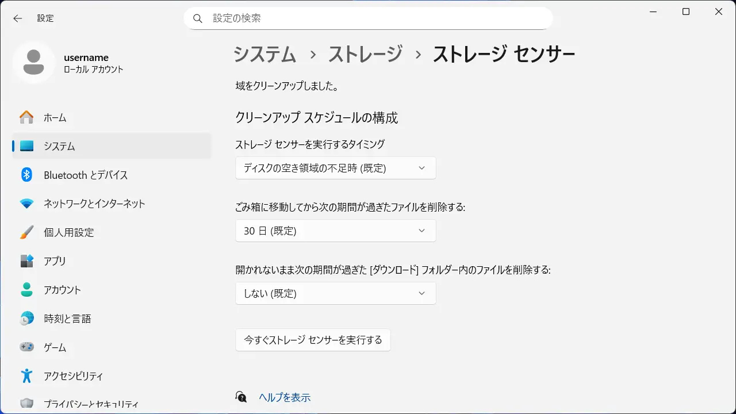
Task: Click the user profile avatar
Action: (x=34, y=63)
